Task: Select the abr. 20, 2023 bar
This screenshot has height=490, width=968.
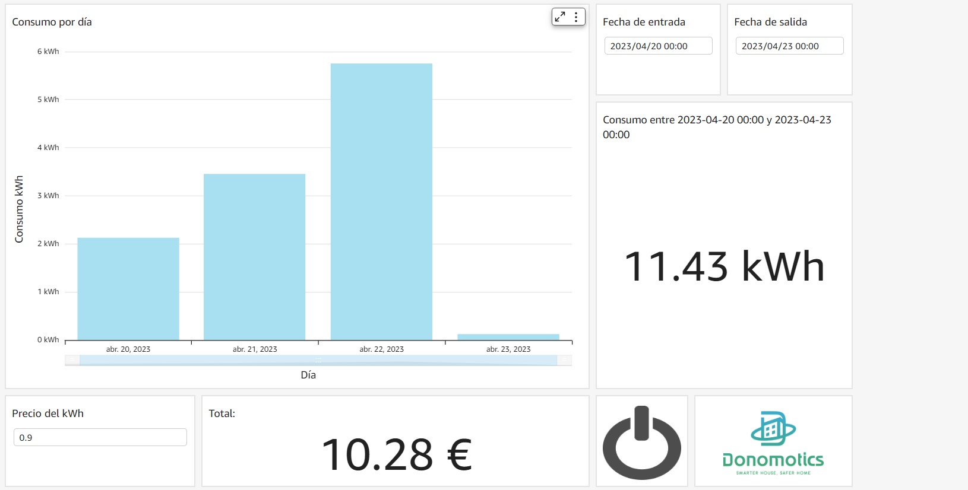Action: (x=128, y=289)
